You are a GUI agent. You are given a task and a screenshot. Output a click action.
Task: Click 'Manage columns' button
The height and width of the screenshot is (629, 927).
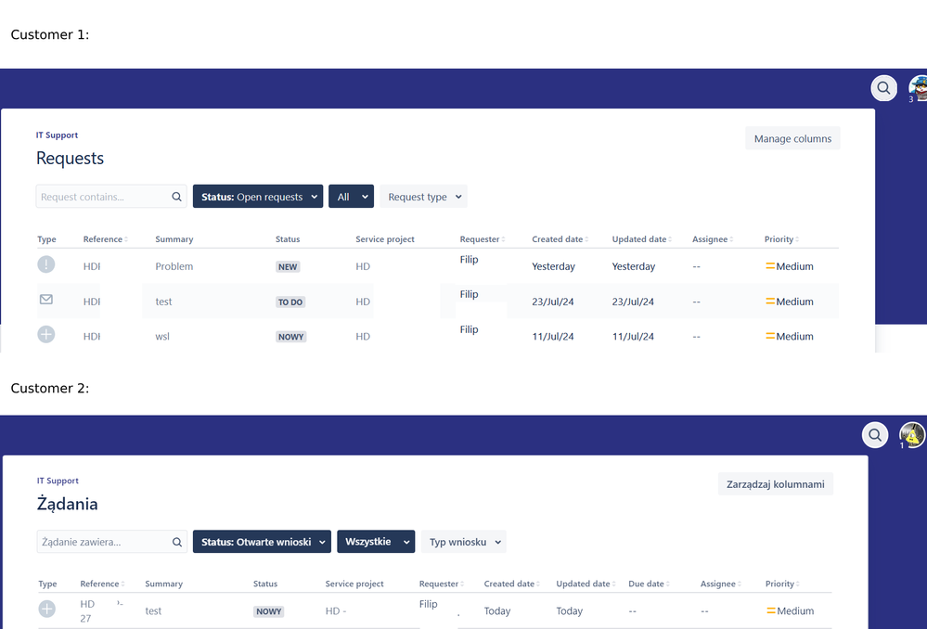tap(792, 138)
